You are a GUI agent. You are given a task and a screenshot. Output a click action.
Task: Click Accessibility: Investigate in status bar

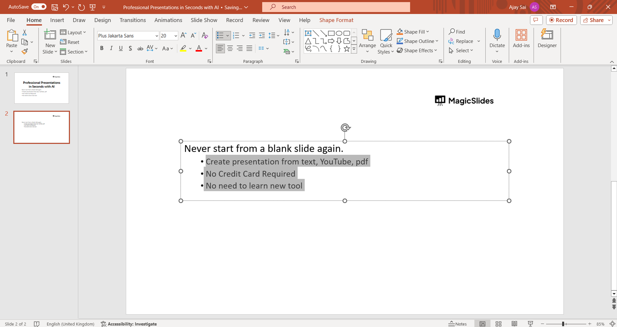click(x=129, y=324)
